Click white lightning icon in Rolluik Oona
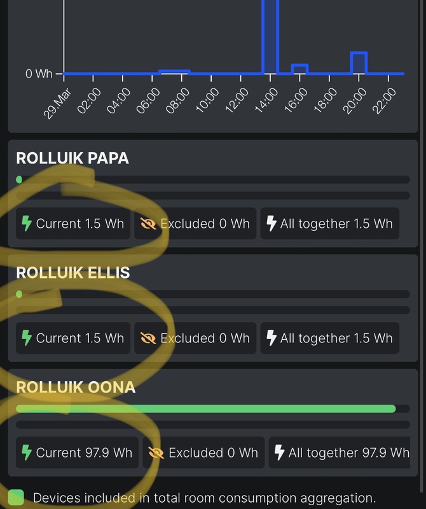The image size is (426, 509). (x=280, y=452)
